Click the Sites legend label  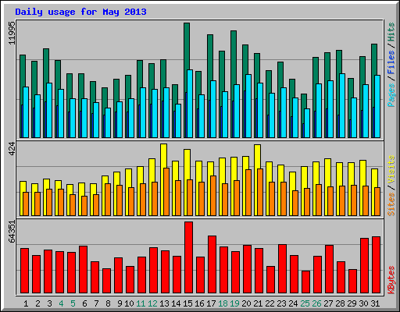pos(391,204)
